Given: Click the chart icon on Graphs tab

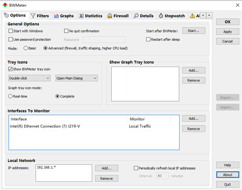Looking at the screenshot, I should [56, 16].
